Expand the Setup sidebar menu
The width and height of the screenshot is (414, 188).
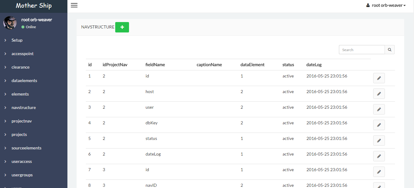[17, 40]
